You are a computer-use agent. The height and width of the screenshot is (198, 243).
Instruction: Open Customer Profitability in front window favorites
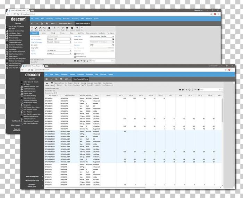[x=30, y=101]
